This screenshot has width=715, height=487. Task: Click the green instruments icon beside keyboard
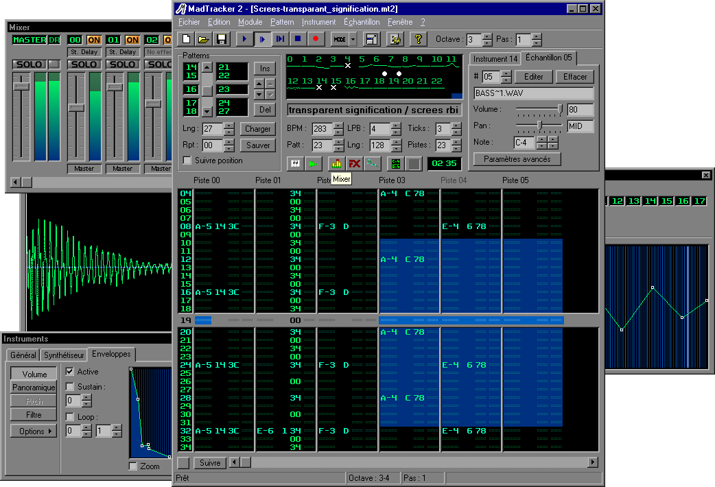313,163
